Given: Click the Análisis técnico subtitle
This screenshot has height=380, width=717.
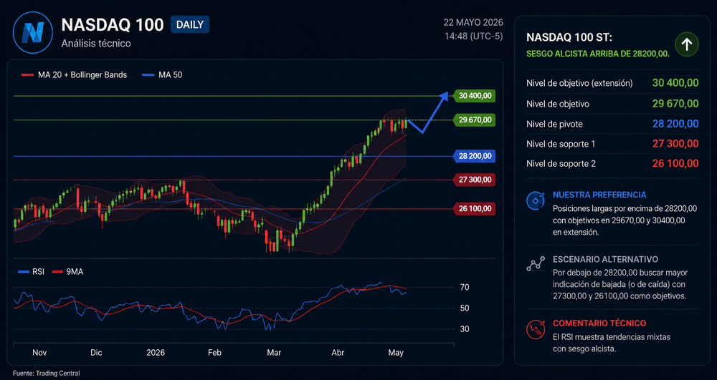Looking at the screenshot, I should click(96, 44).
